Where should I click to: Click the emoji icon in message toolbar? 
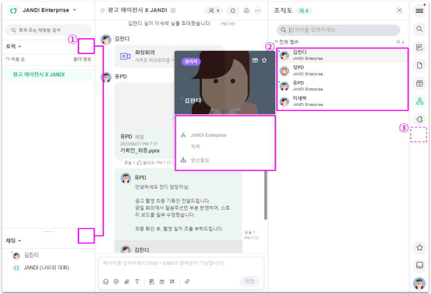tap(106, 281)
